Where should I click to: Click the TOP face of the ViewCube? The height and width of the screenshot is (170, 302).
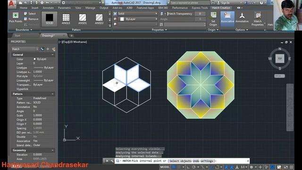pos(280,59)
